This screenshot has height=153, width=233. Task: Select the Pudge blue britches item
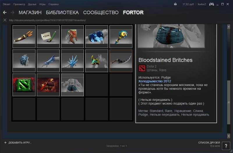(72, 85)
